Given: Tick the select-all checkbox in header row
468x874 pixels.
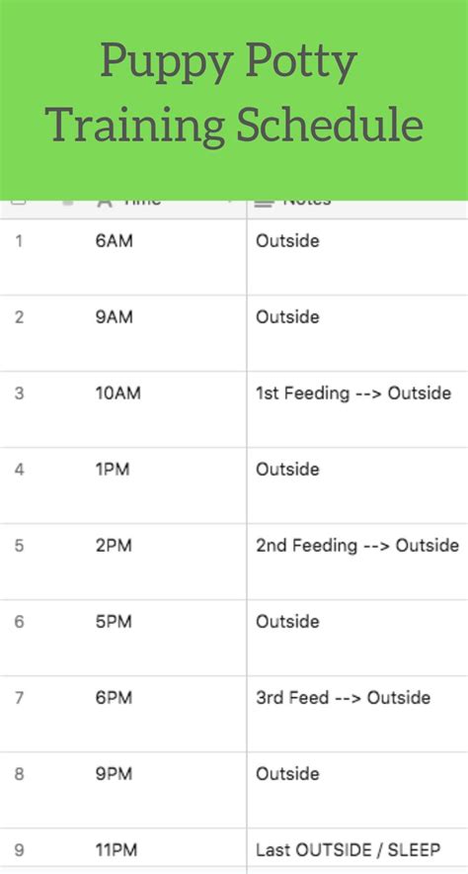Looking at the screenshot, I should [19, 202].
